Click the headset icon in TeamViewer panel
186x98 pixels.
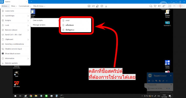[153, 81]
